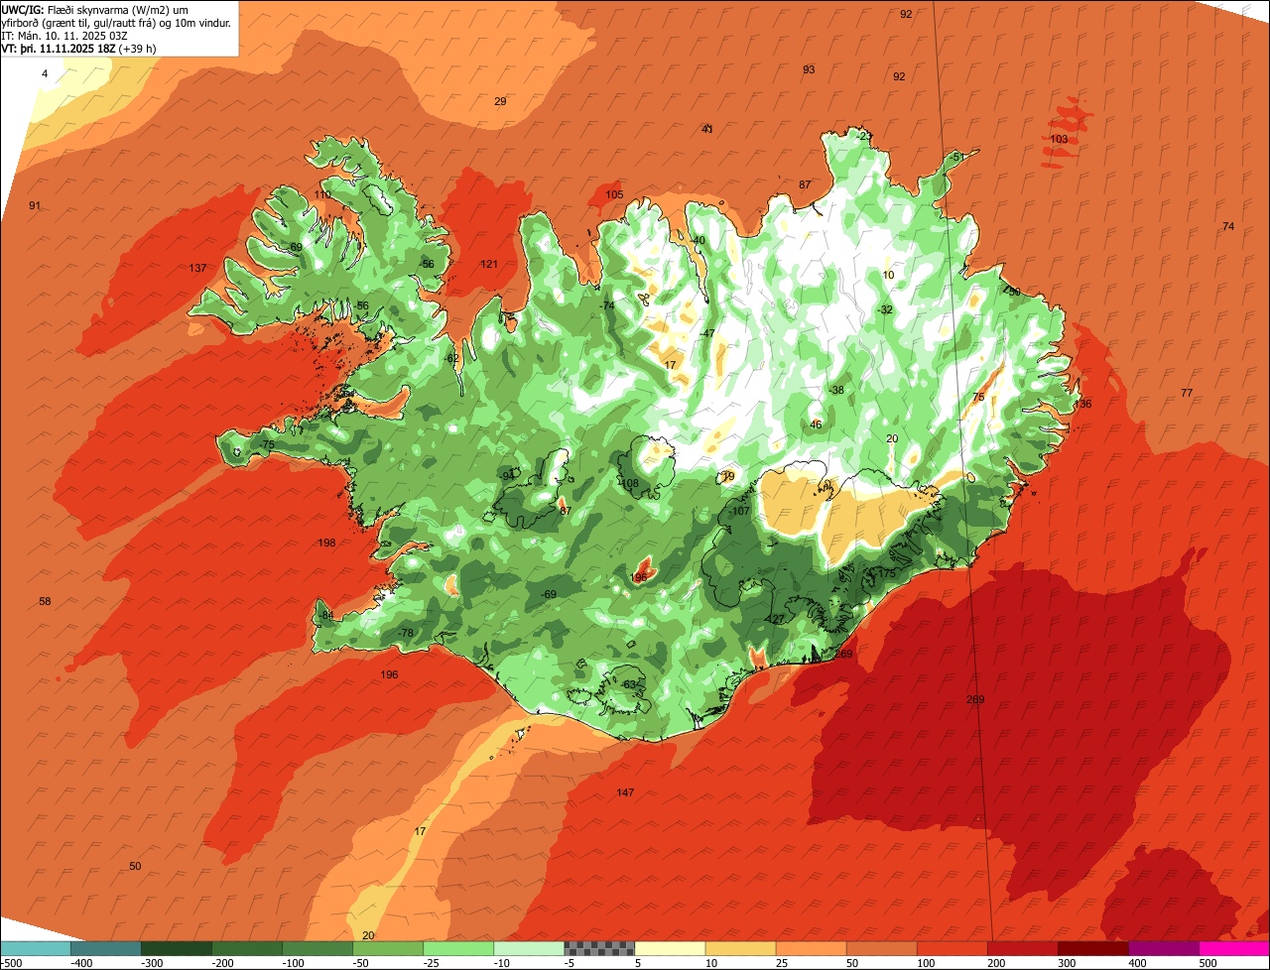Click the '136' value off the east coast

click(1082, 404)
